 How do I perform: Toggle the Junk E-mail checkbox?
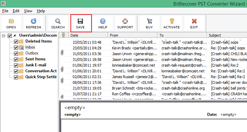pos(16,65)
